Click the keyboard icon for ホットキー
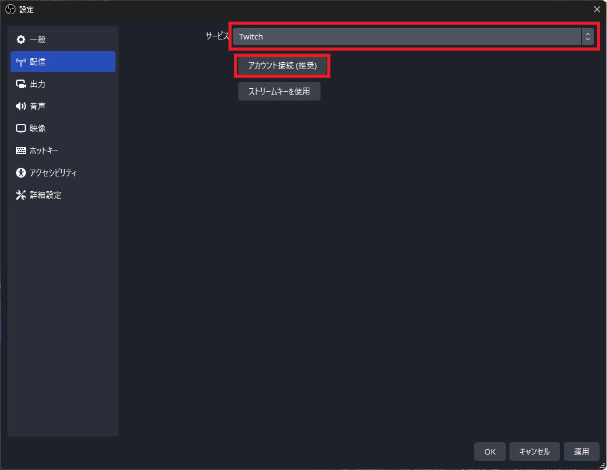Image resolution: width=607 pixels, height=470 pixels. (x=21, y=150)
